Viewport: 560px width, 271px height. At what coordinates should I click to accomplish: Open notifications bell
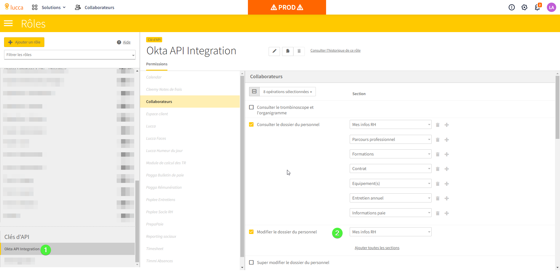tap(537, 7)
